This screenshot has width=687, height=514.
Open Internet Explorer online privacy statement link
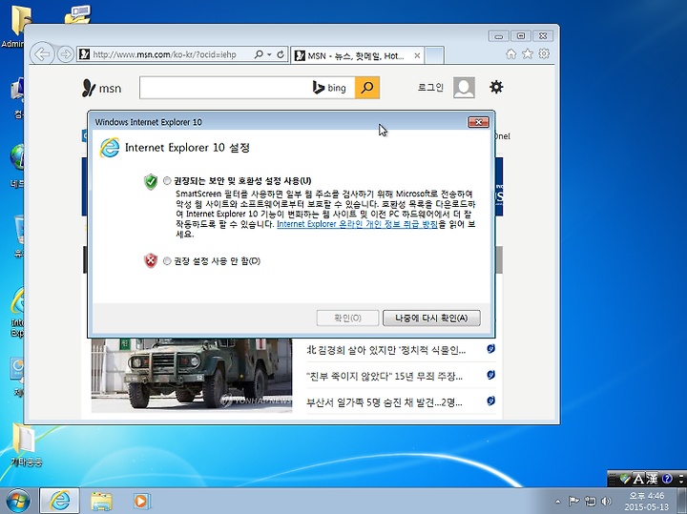357,224
